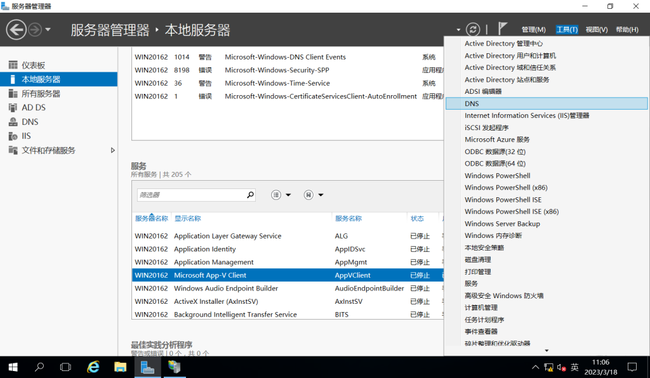Screen dimensions: 650x378
Task: Open Task View on the taskbar
Action: point(65,367)
